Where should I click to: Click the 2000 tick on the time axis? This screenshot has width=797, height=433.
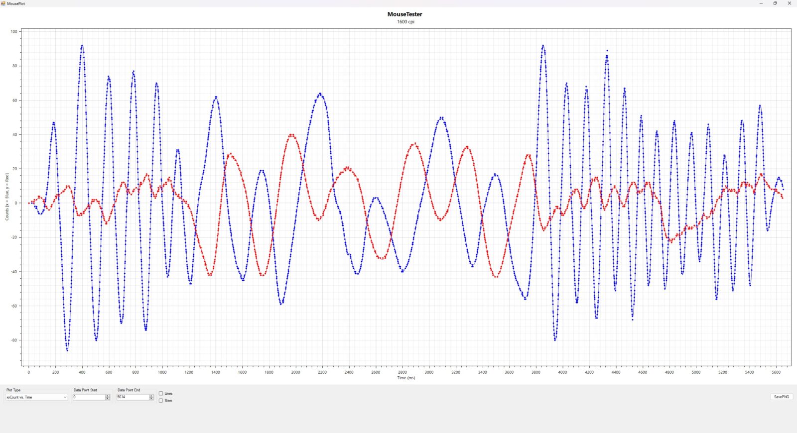coord(295,372)
